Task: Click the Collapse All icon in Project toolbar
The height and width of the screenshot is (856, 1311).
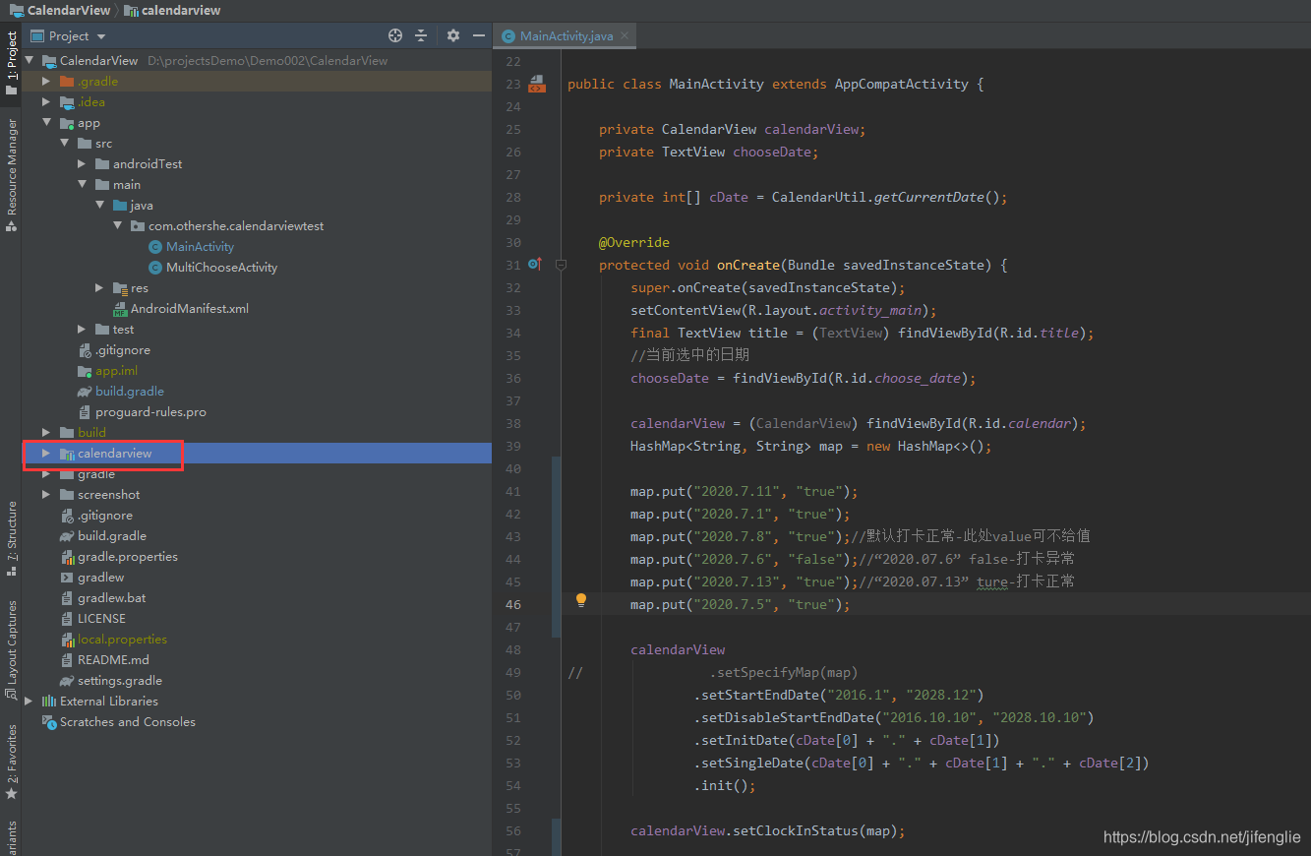Action: coord(421,35)
